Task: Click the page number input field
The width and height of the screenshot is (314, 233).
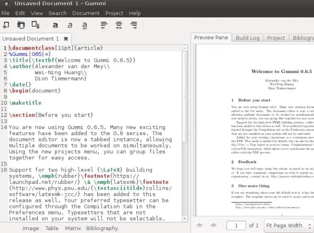Action: (236, 225)
